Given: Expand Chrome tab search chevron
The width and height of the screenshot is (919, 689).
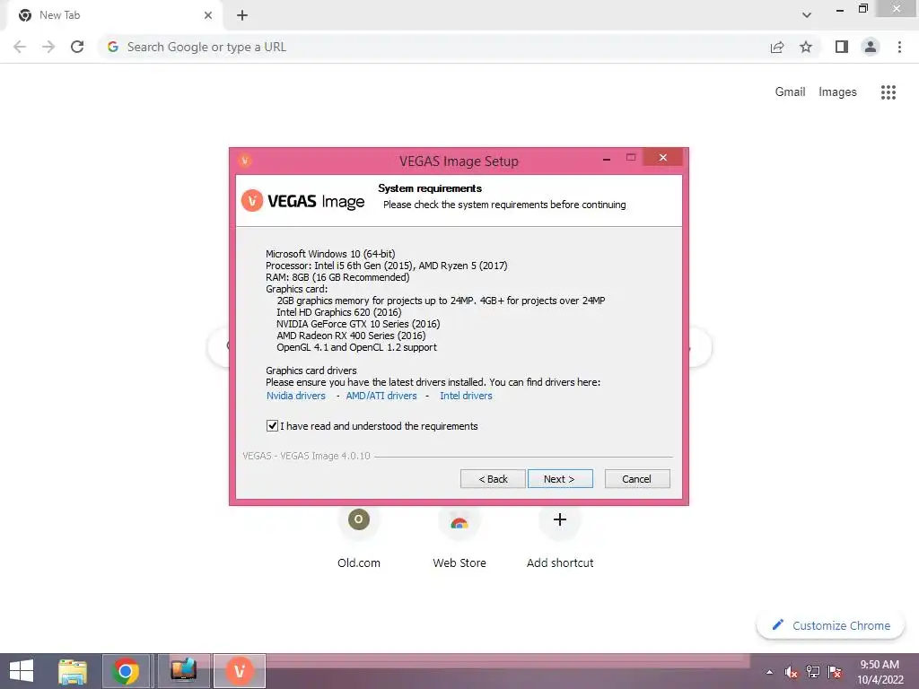Looking at the screenshot, I should tap(807, 15).
